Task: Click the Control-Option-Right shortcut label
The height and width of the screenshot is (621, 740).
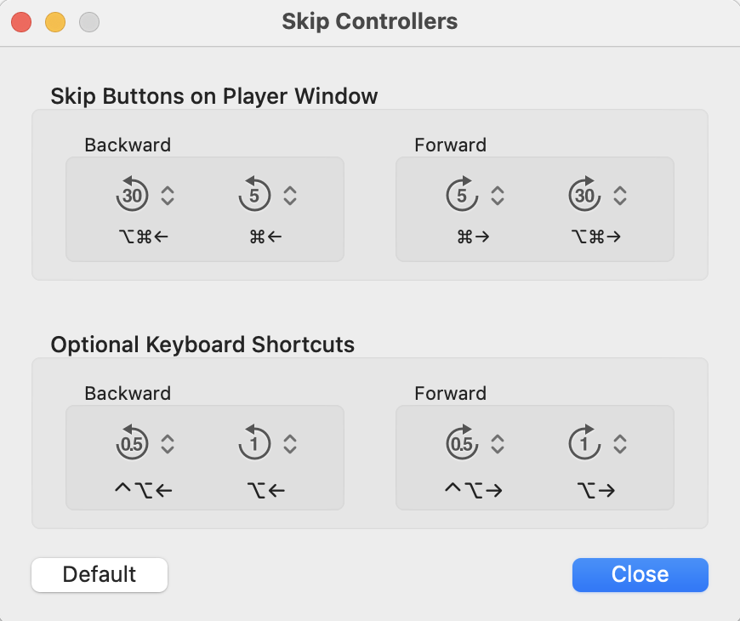Action: pos(474,490)
